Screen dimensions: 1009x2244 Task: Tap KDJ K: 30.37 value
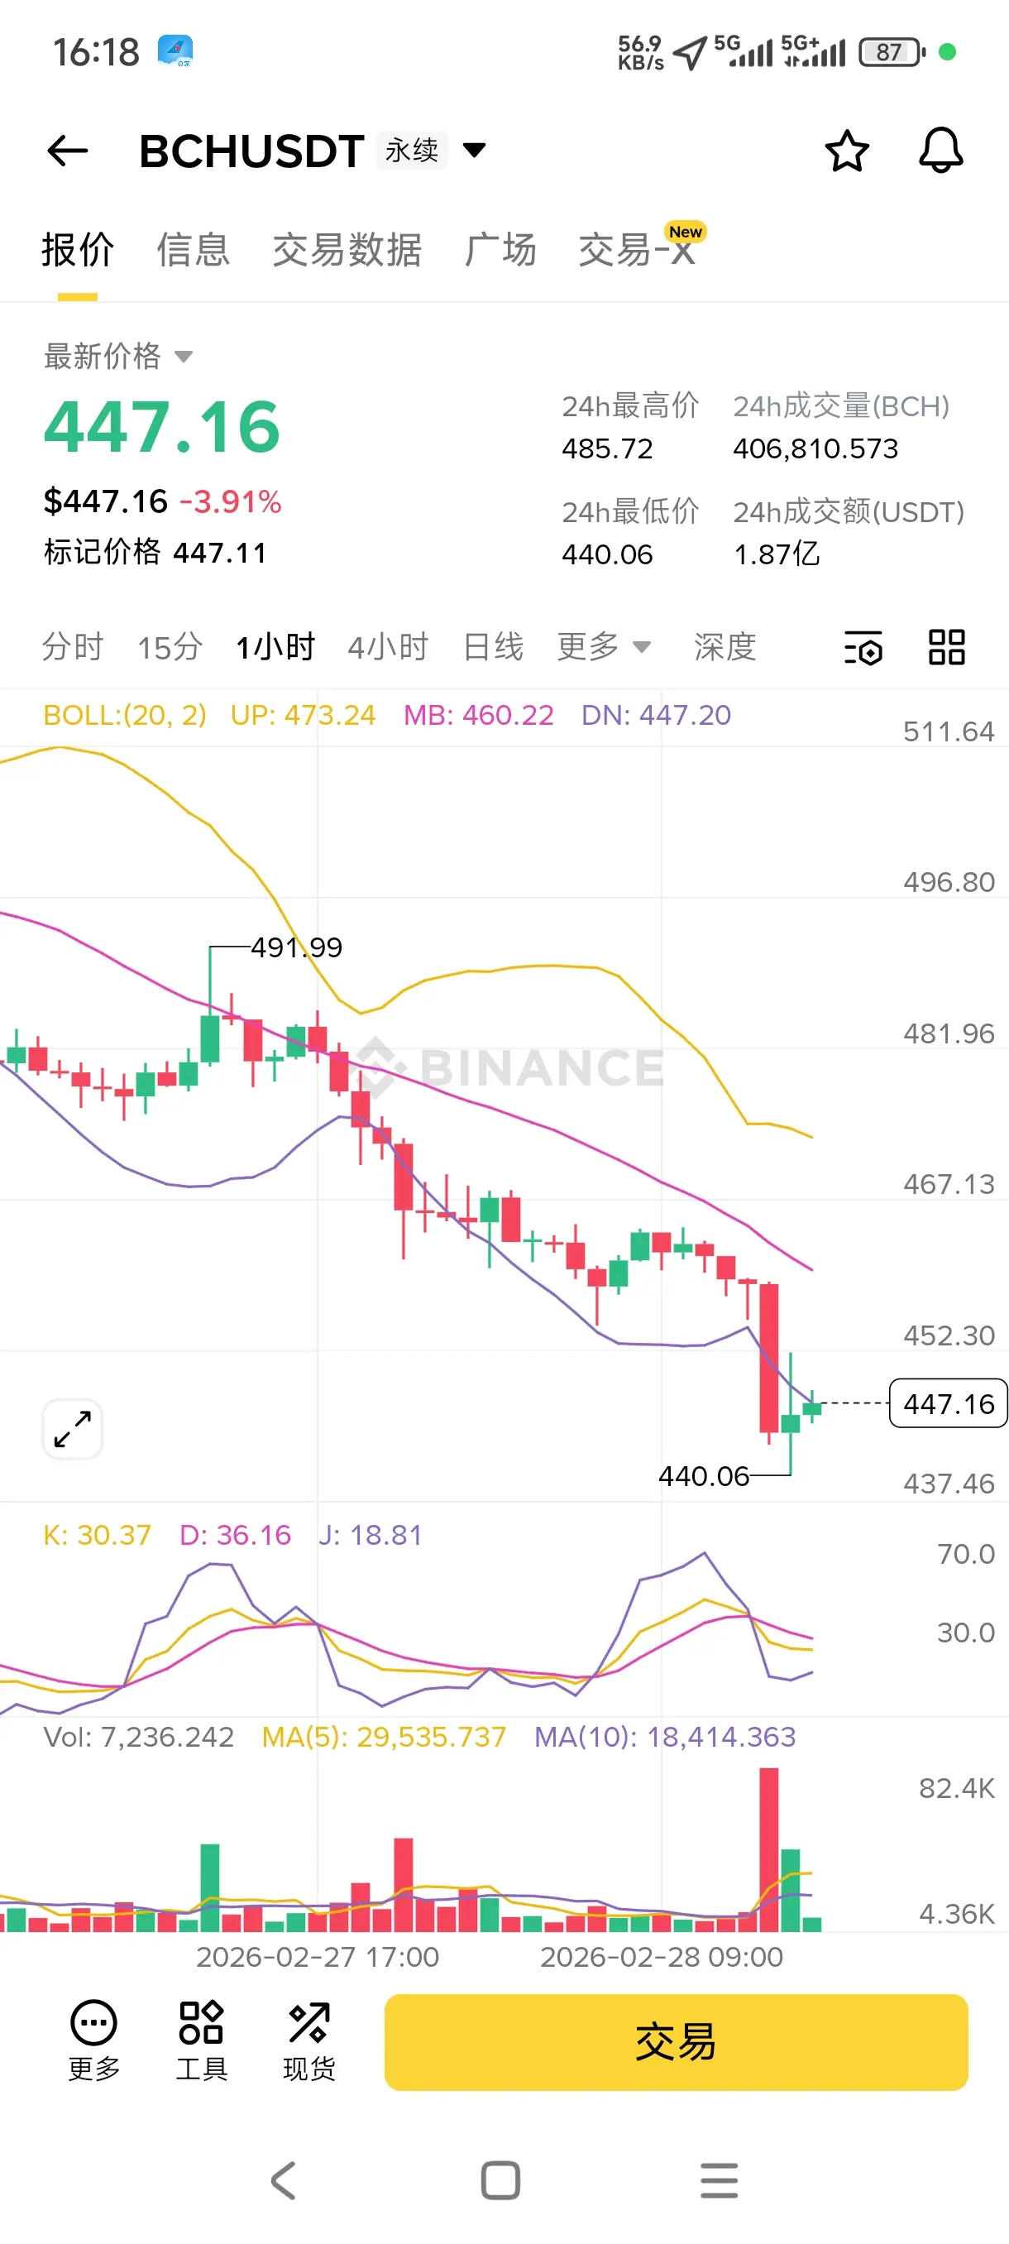97,1535
